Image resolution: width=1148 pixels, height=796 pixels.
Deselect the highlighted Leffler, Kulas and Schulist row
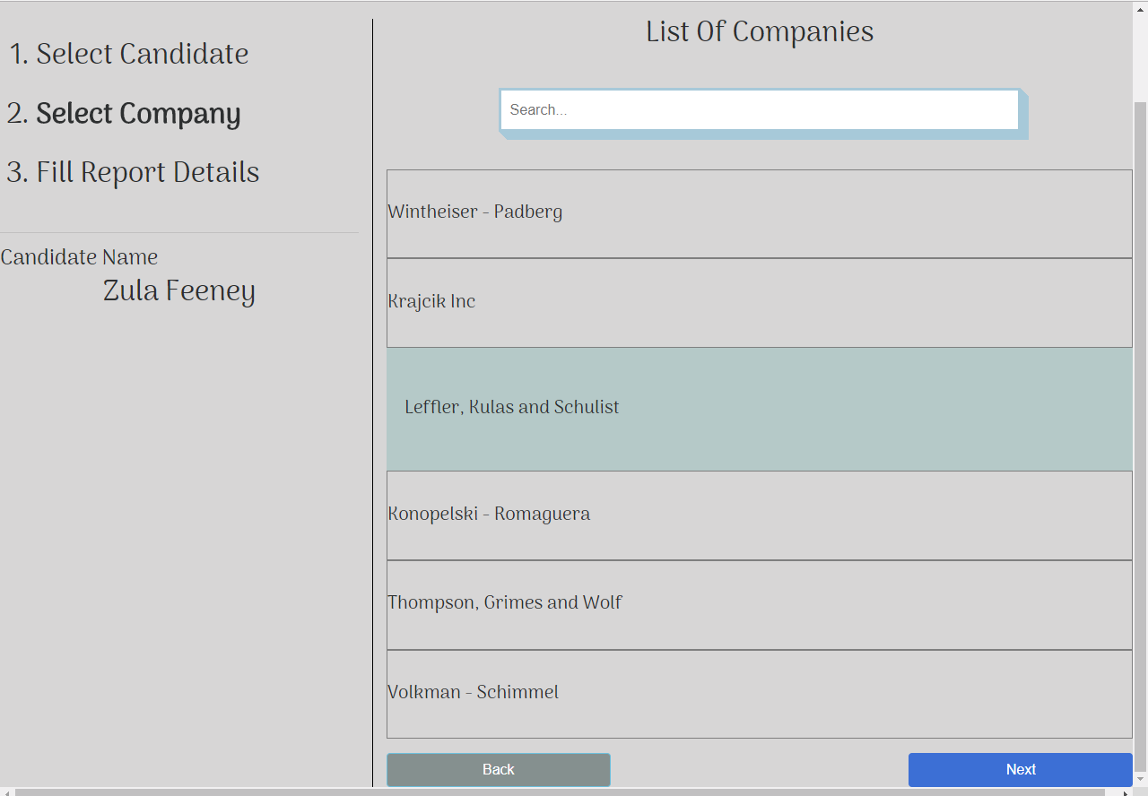[x=760, y=407]
